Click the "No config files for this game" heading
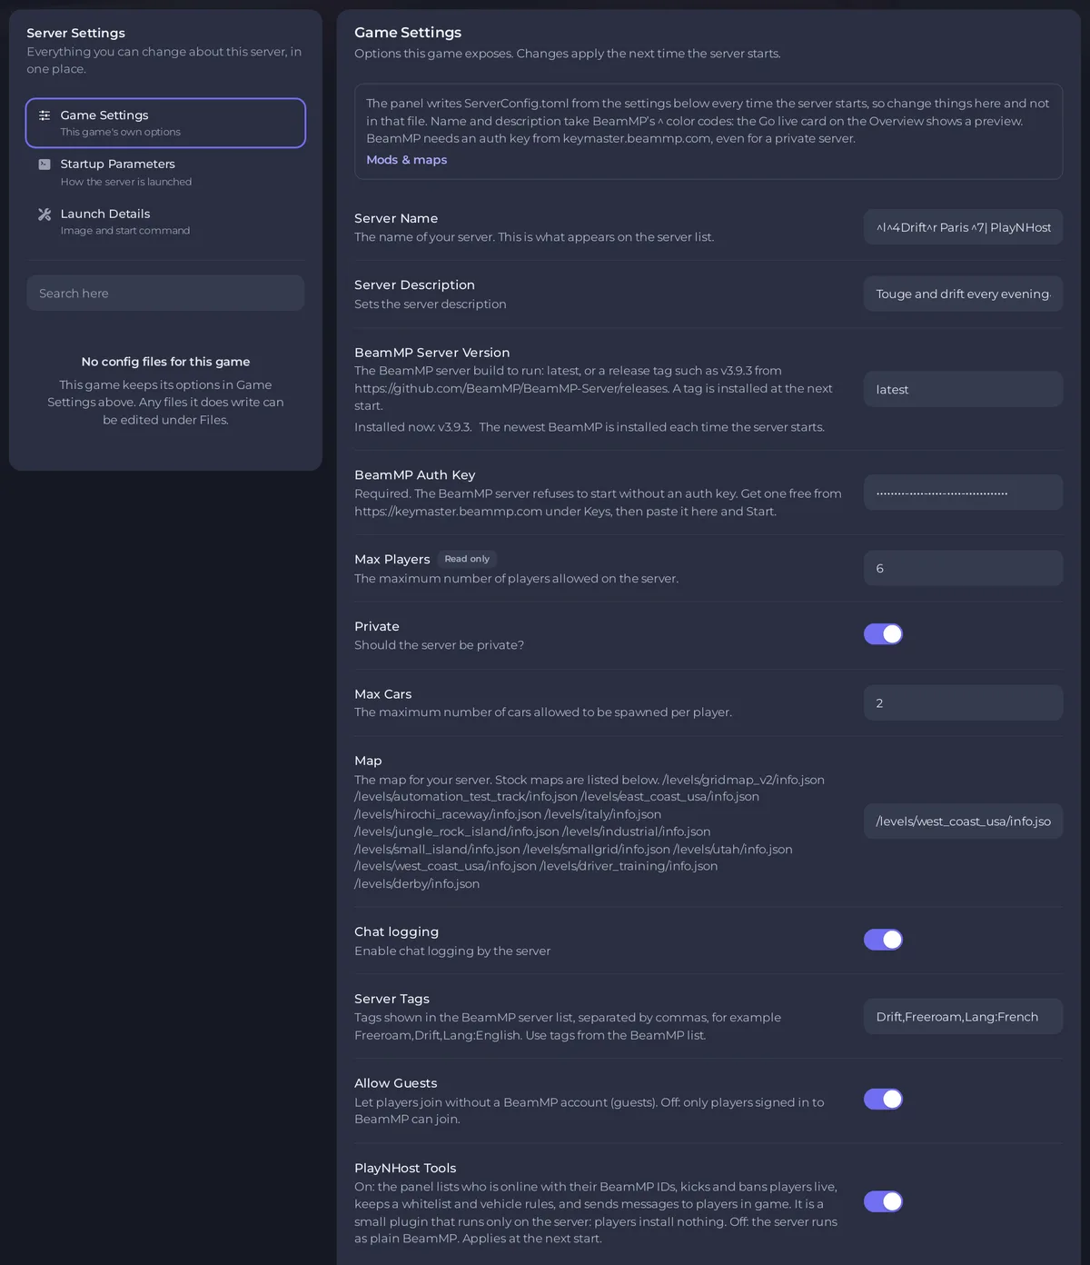The height and width of the screenshot is (1265, 1090). pos(165,362)
